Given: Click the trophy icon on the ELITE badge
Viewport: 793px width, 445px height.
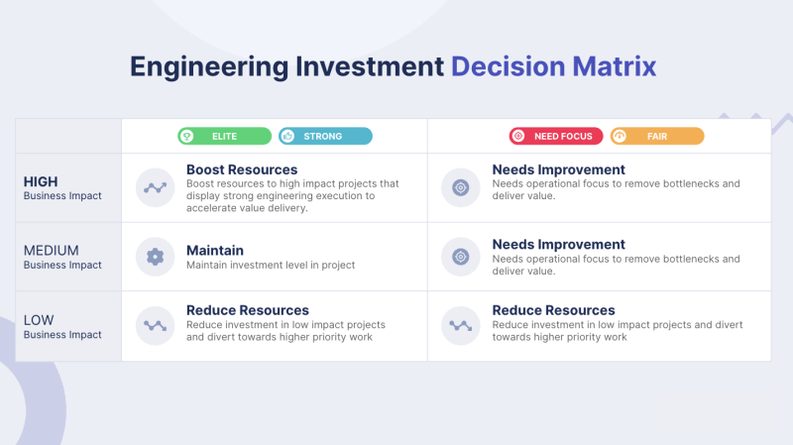Looking at the screenshot, I should (x=186, y=136).
